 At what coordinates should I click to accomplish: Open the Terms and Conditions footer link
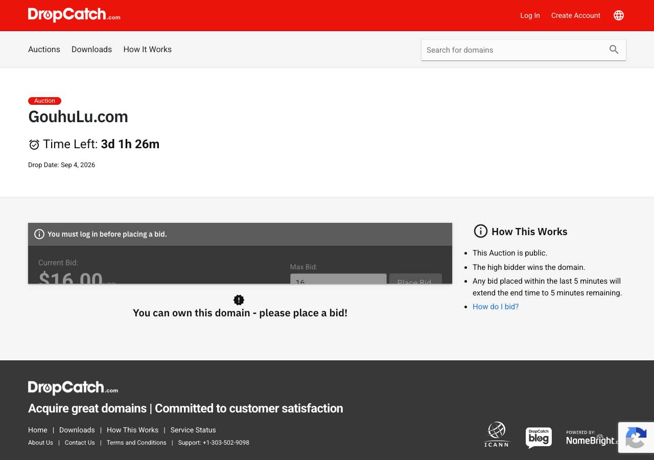click(x=136, y=443)
